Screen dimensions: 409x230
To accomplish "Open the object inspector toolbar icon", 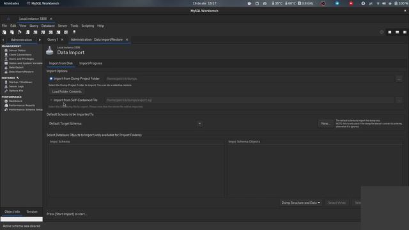I will tap(20, 32).
